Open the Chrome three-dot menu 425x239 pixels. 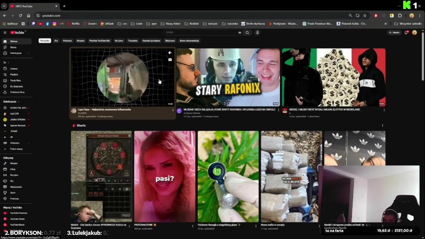click(x=420, y=16)
